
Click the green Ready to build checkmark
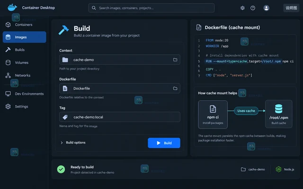pyautogui.click(x=61, y=169)
